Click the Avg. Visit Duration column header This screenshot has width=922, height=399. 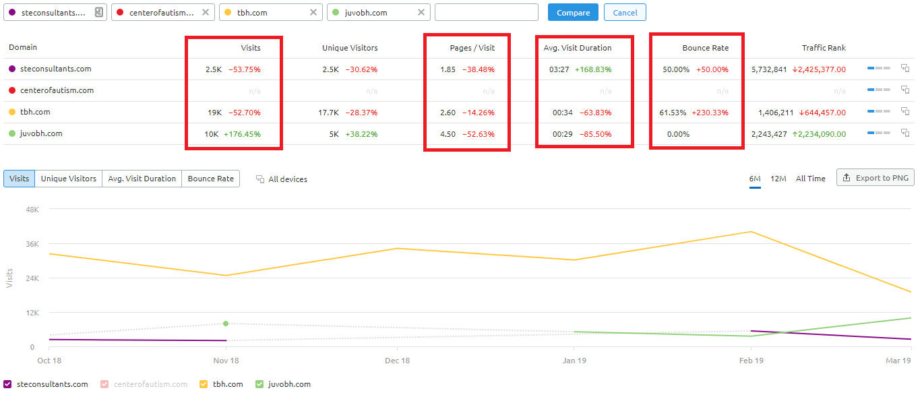pos(578,48)
